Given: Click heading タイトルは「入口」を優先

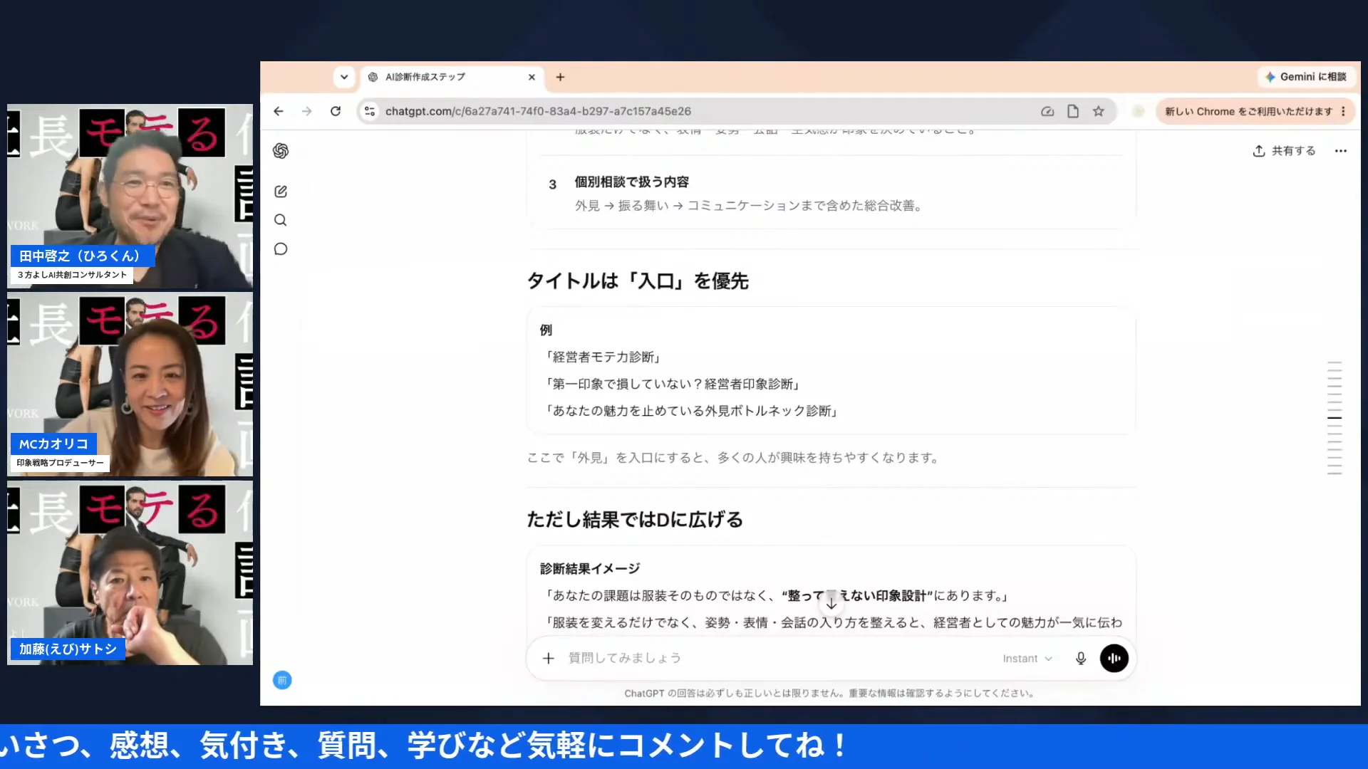Looking at the screenshot, I should pyautogui.click(x=638, y=281).
